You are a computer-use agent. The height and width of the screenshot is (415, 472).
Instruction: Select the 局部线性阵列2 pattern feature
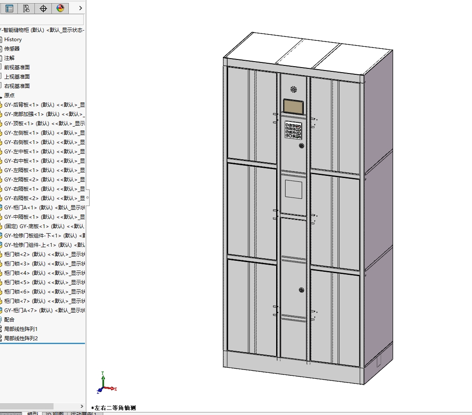click(x=20, y=338)
